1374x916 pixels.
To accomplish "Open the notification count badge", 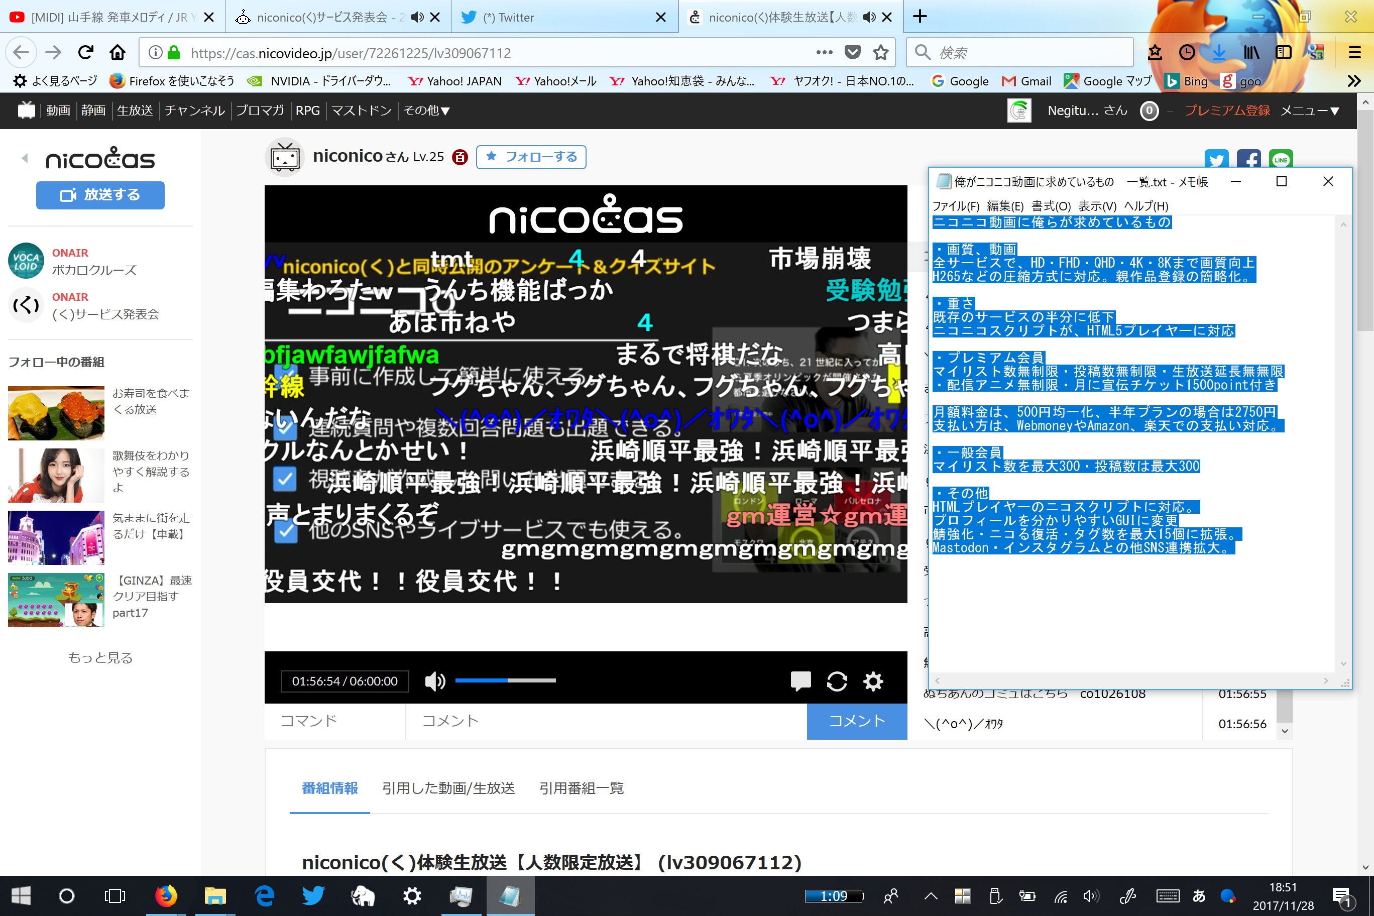I will coord(1149,110).
